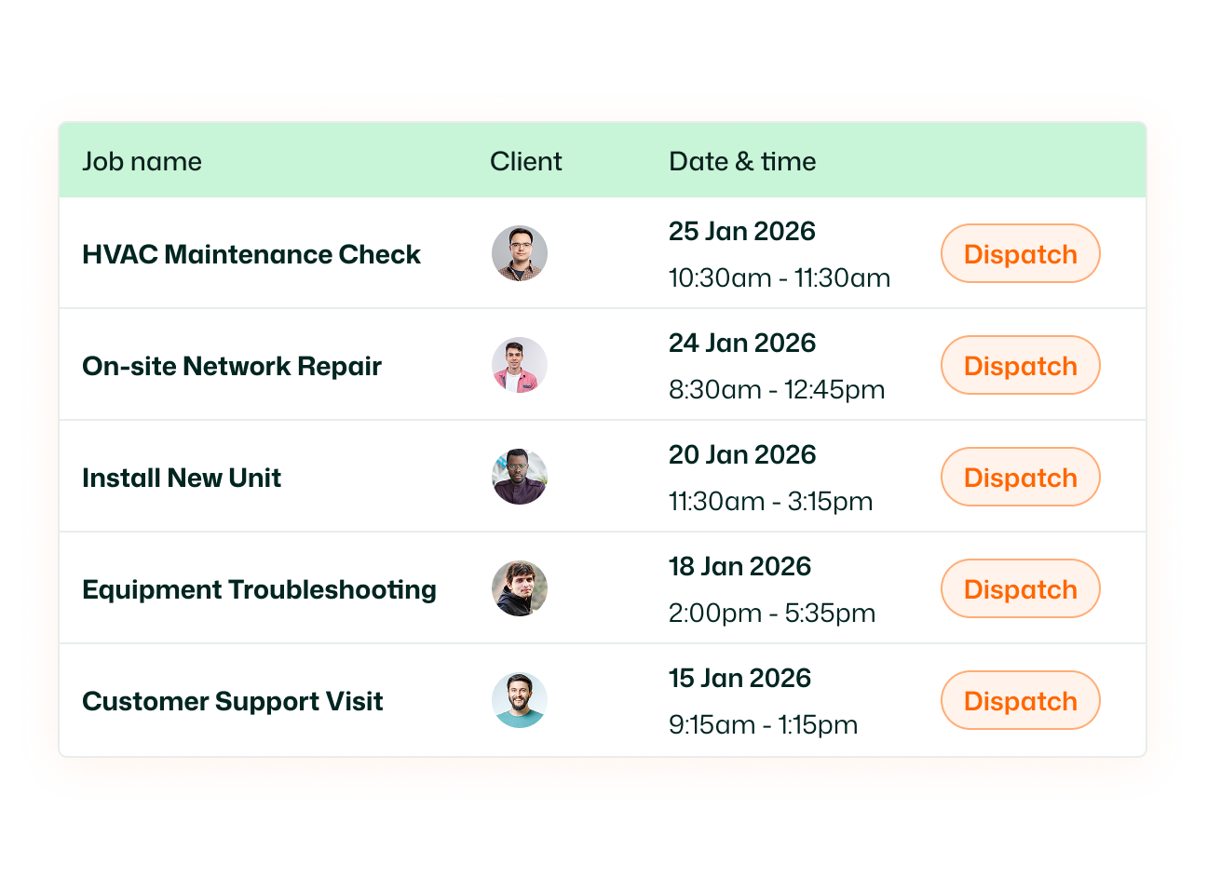Click the Client column header
The height and width of the screenshot is (877, 1207).
point(525,161)
